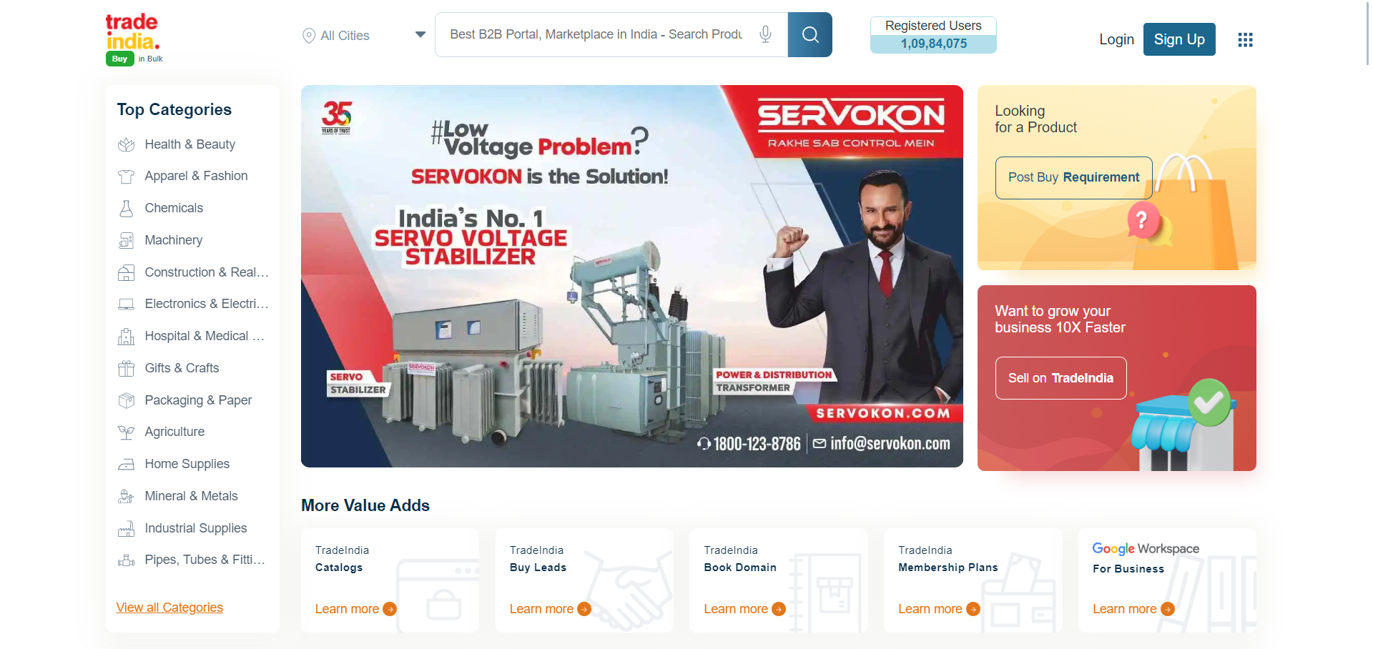Click Learn more under TradeIndia Catalogs

[x=355, y=609]
